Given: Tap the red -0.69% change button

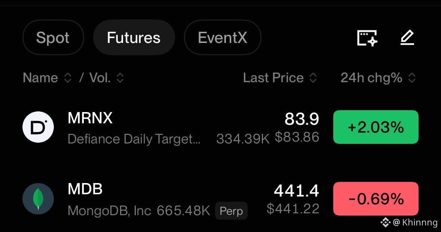Looking at the screenshot, I should coord(376,199).
